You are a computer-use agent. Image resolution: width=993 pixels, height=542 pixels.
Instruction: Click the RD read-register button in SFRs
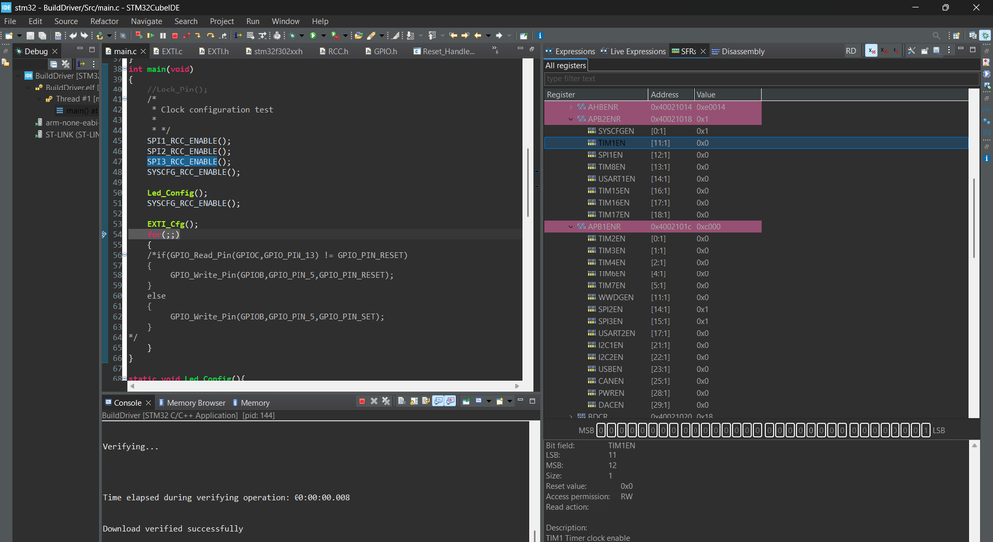click(x=850, y=51)
